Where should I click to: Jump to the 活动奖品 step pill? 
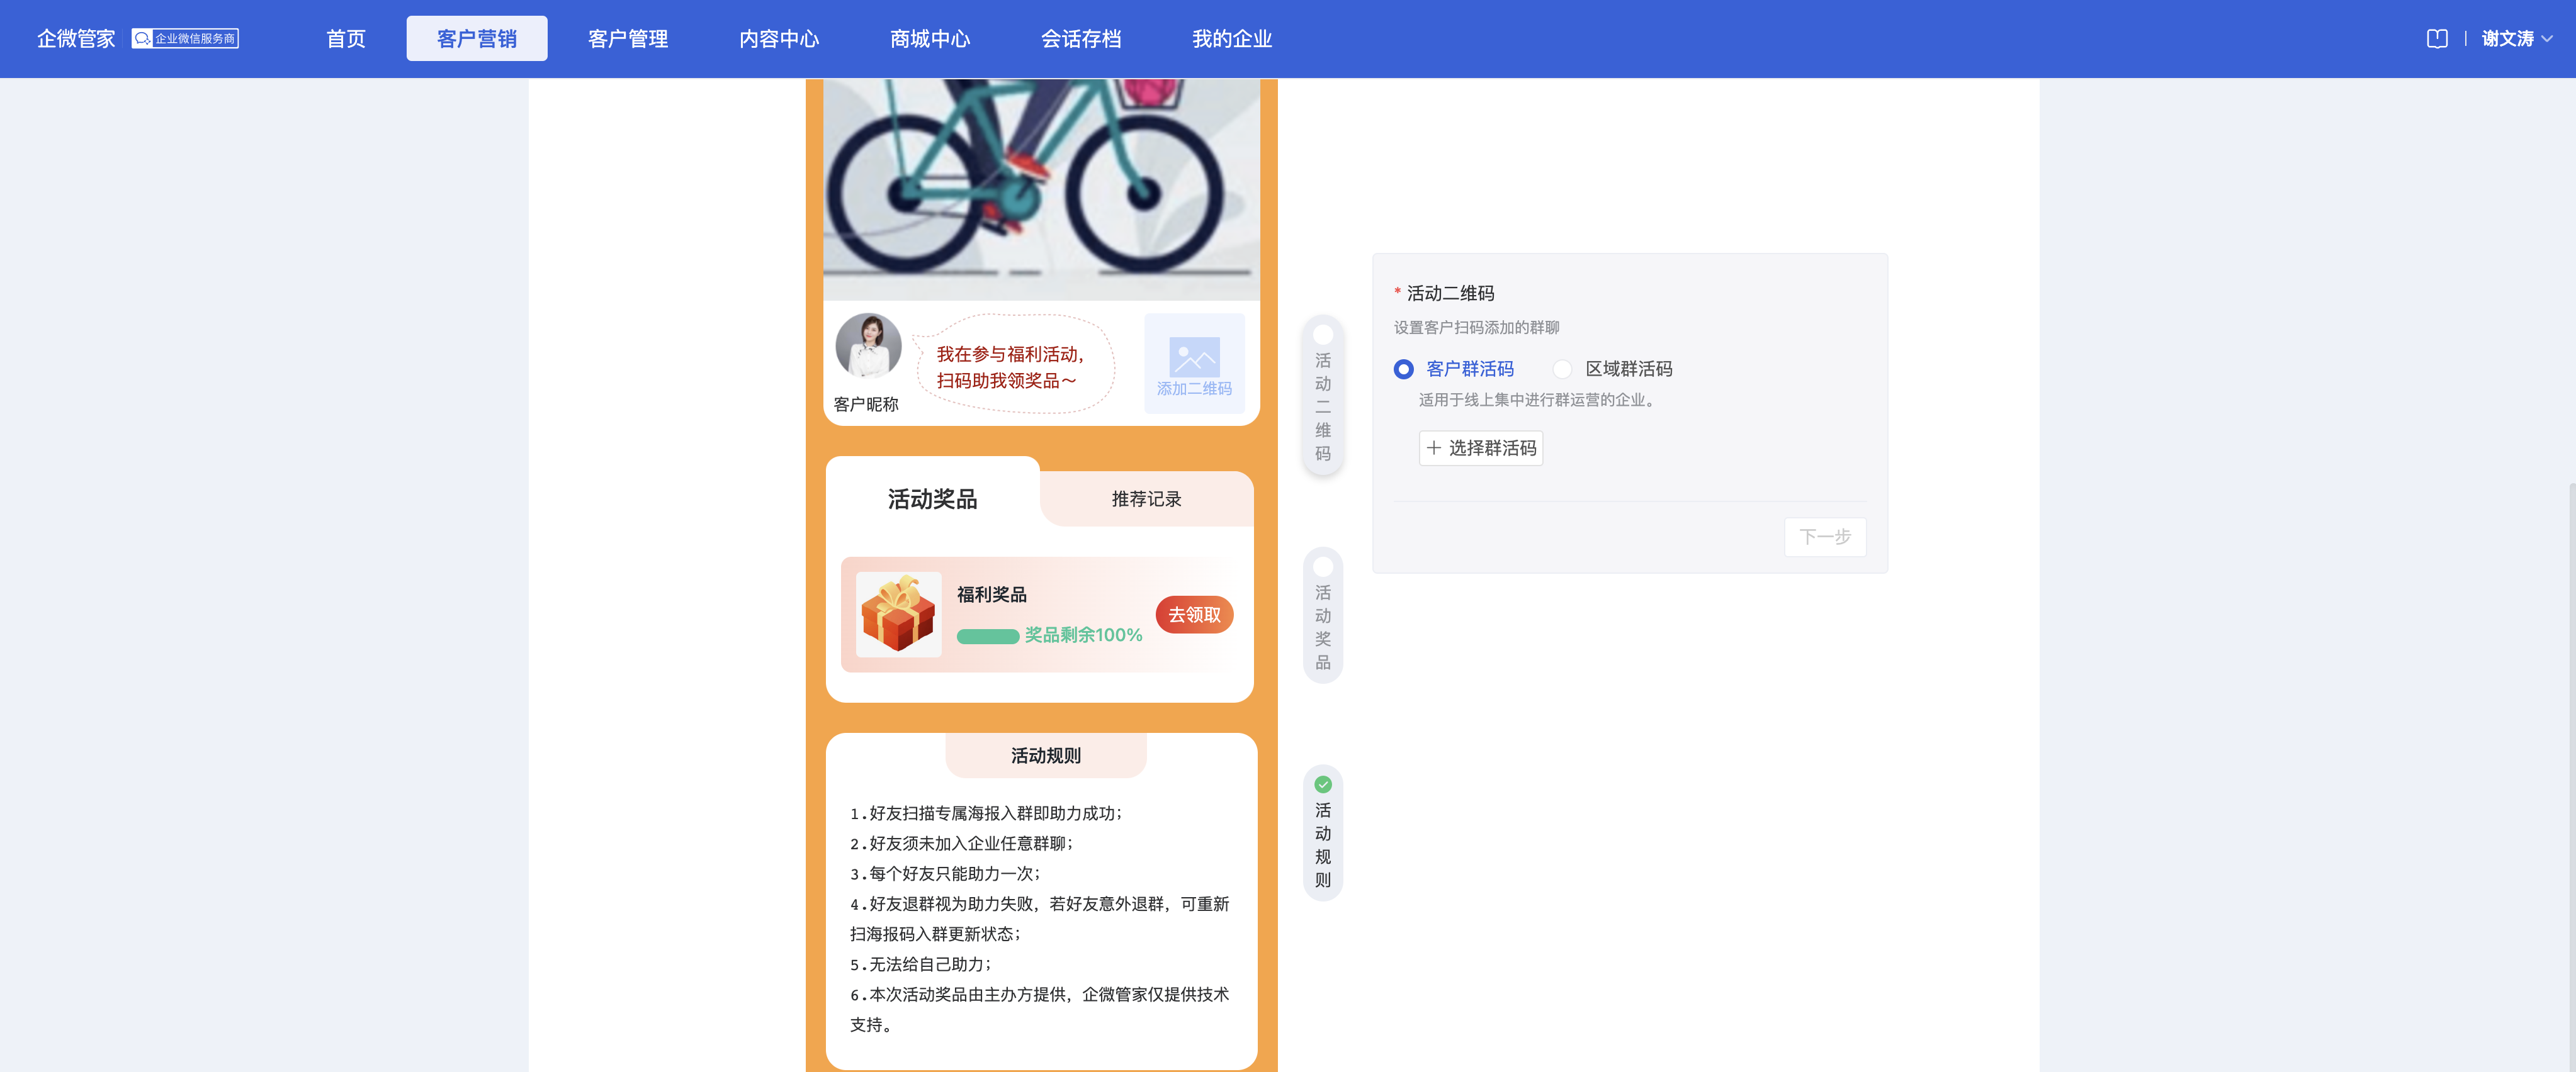point(1323,615)
